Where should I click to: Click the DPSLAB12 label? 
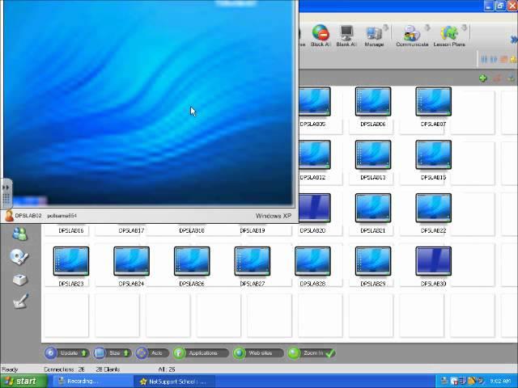pos(312,178)
